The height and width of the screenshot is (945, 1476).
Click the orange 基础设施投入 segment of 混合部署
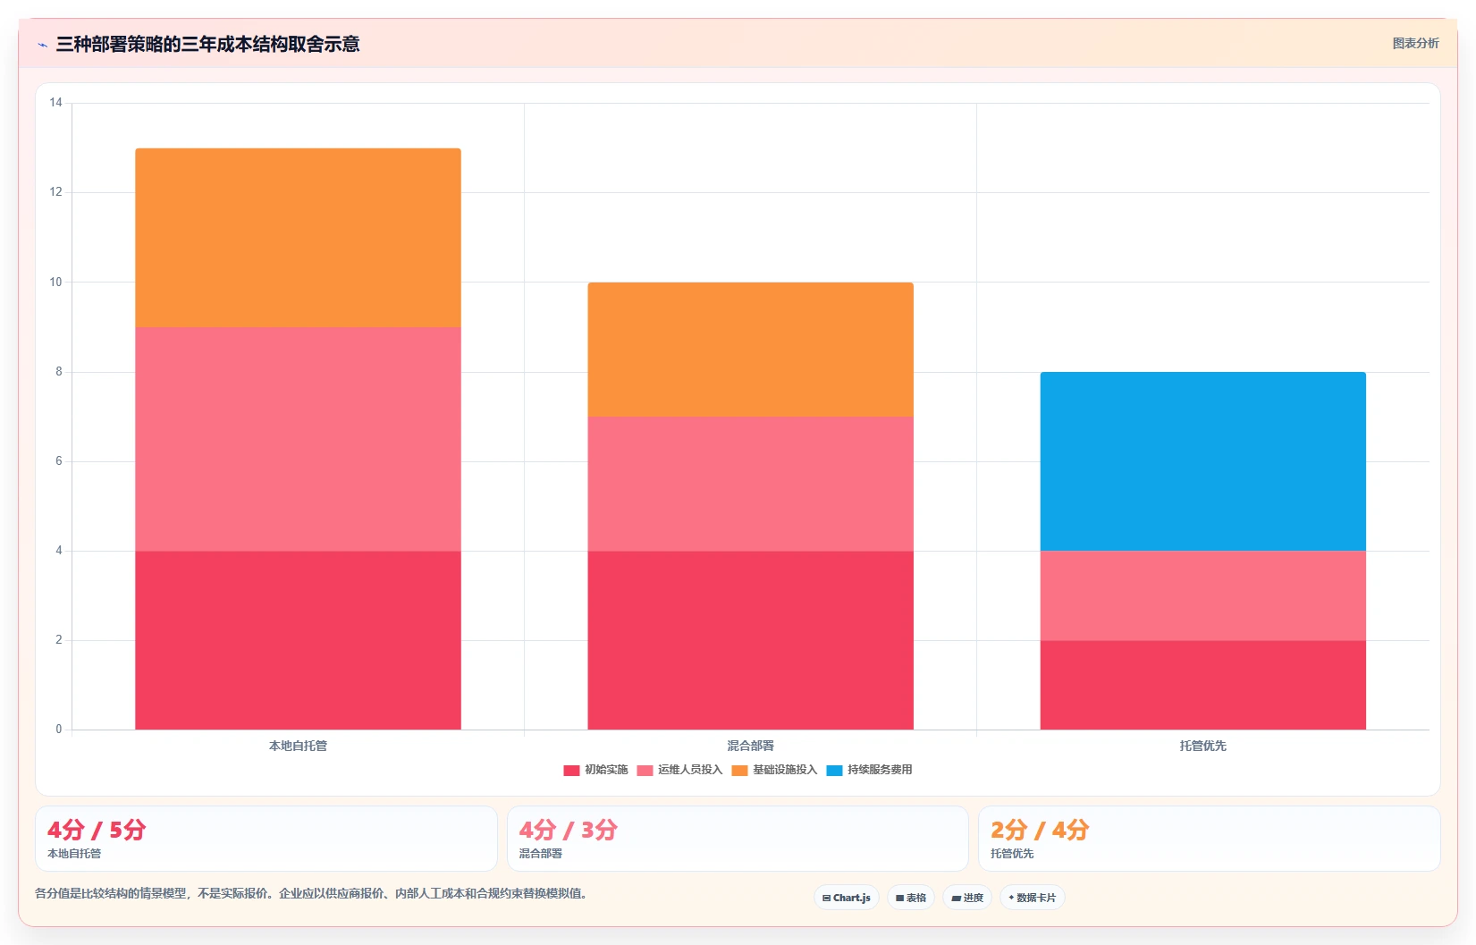pyautogui.click(x=750, y=350)
